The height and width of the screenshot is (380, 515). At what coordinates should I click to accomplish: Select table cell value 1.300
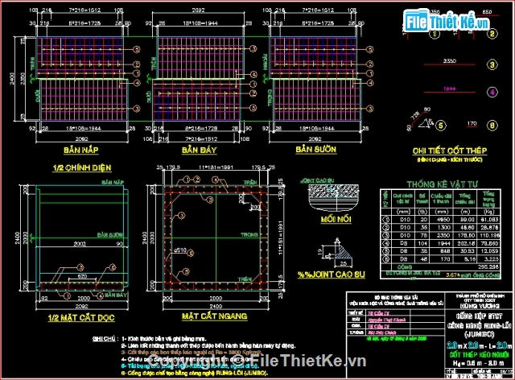click(443, 228)
